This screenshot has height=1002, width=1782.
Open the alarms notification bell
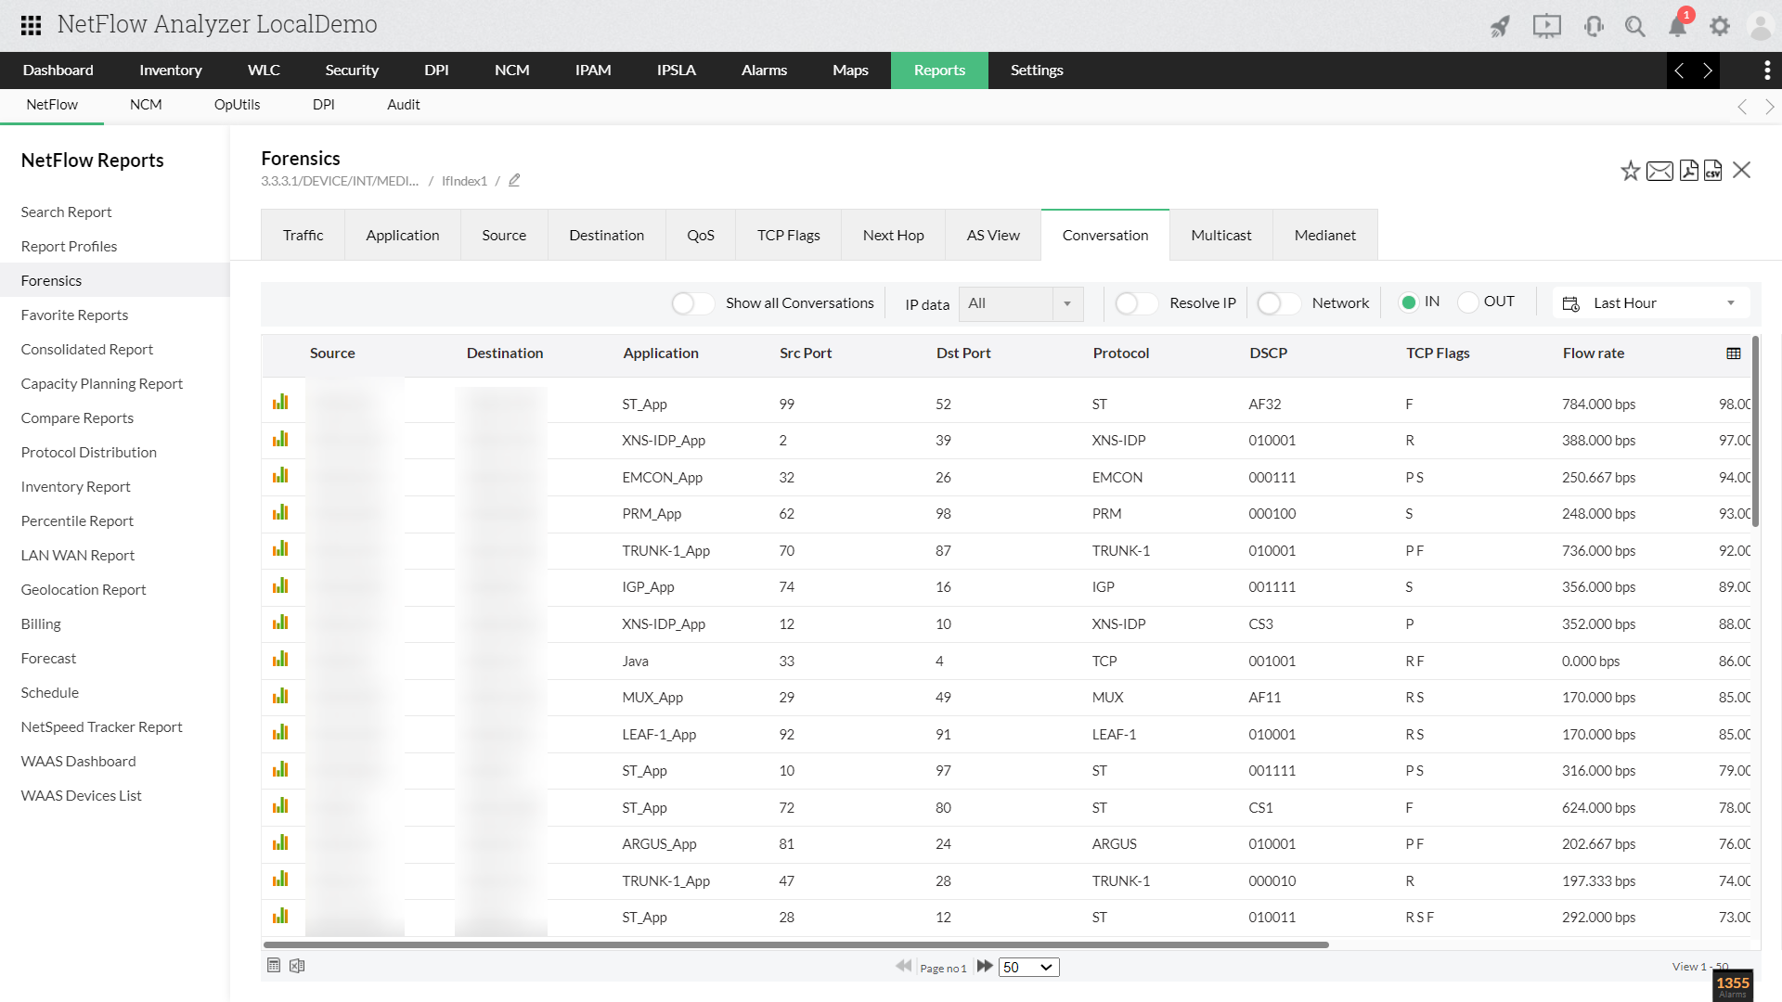tap(1677, 26)
